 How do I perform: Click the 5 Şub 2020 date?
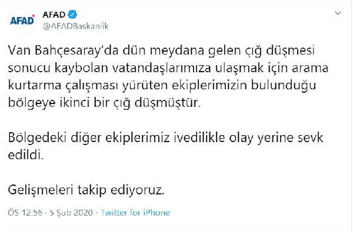click(x=71, y=213)
